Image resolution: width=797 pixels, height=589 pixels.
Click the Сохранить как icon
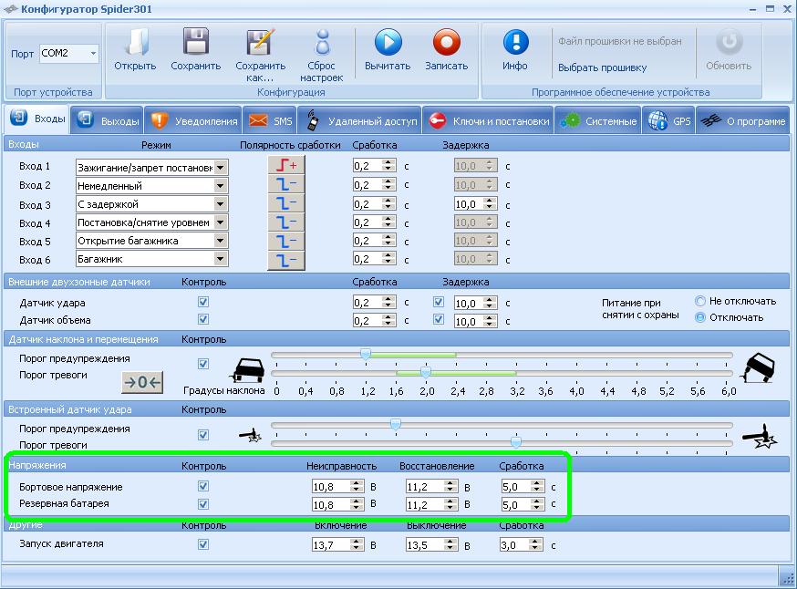(260, 43)
